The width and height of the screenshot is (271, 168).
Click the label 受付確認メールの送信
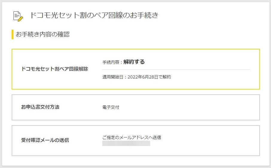(x=45, y=140)
